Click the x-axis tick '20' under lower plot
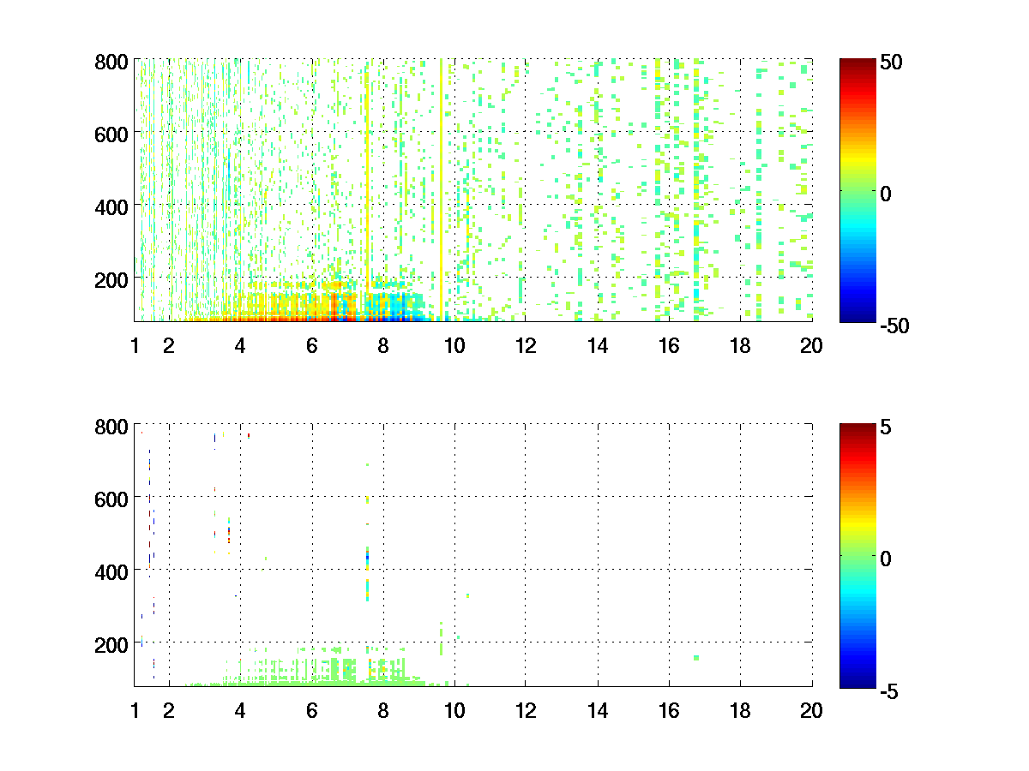 (x=811, y=710)
